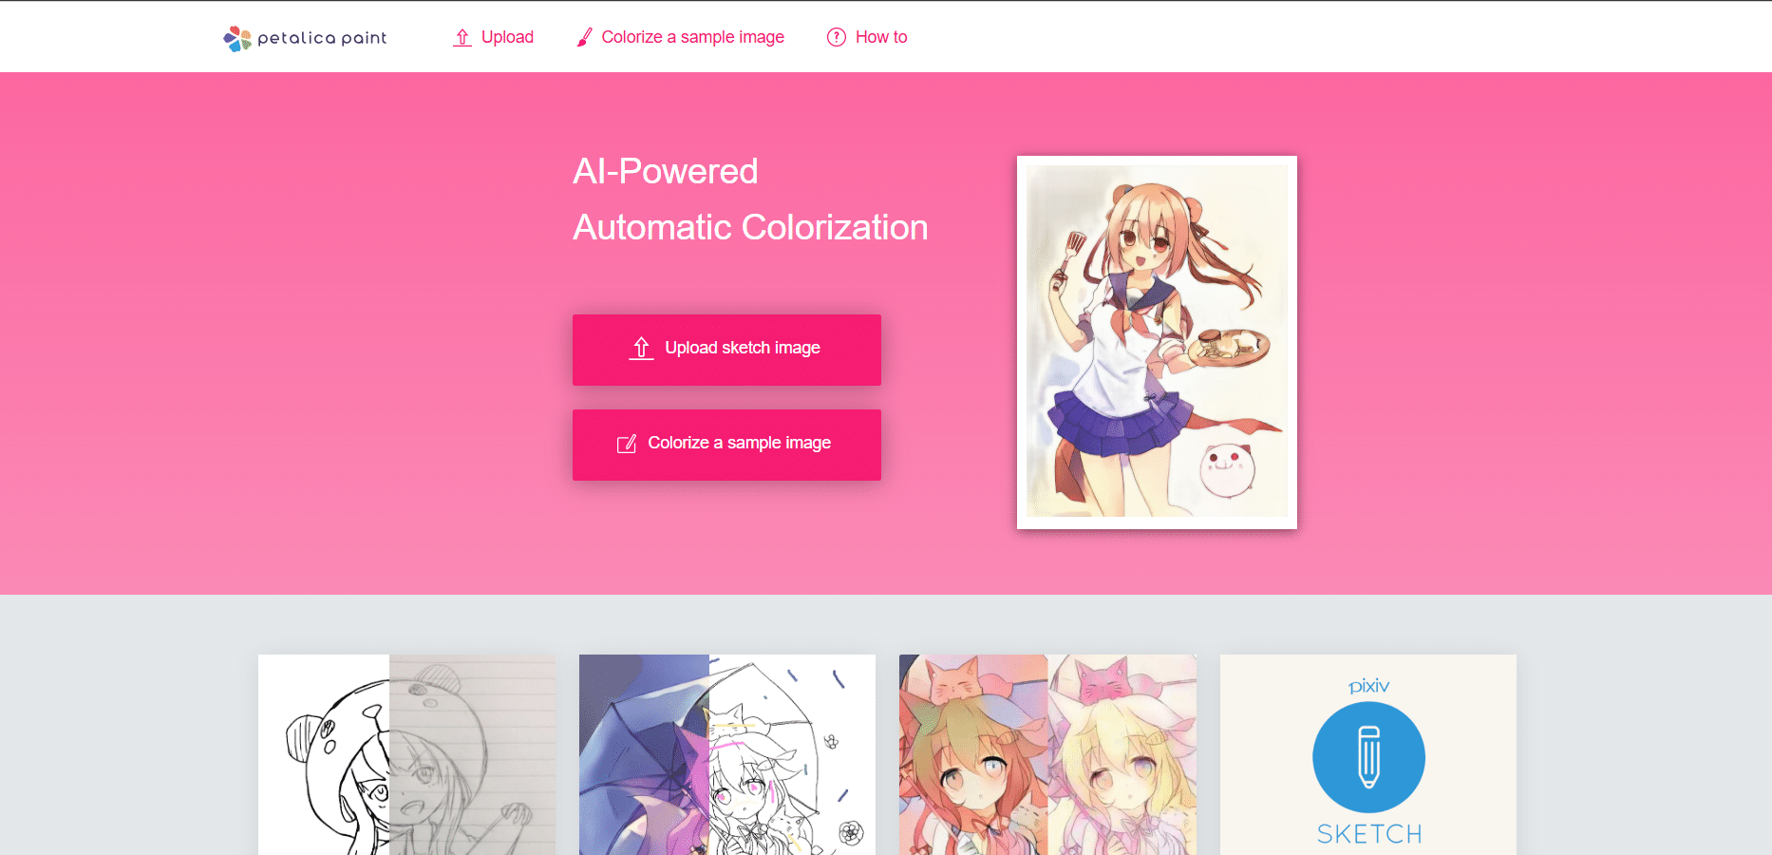This screenshot has width=1772, height=855.
Task: Click the petalica paint flower logo icon
Action: (236, 38)
